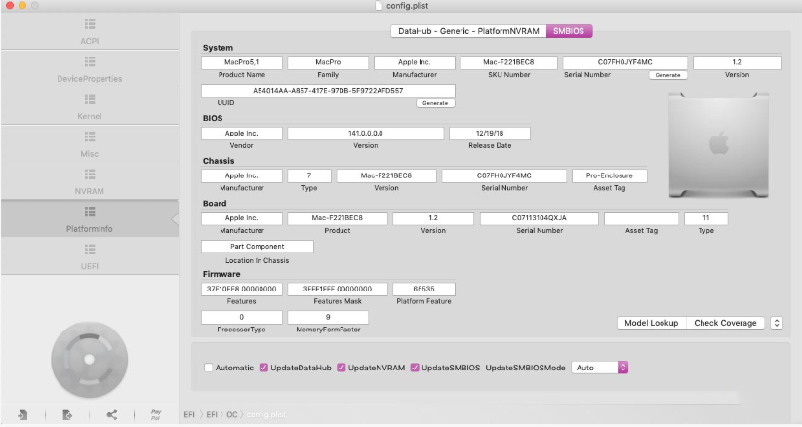Image resolution: width=802 pixels, height=427 pixels.
Task: Click the export icon in bottom toolbar
Action: [67, 414]
